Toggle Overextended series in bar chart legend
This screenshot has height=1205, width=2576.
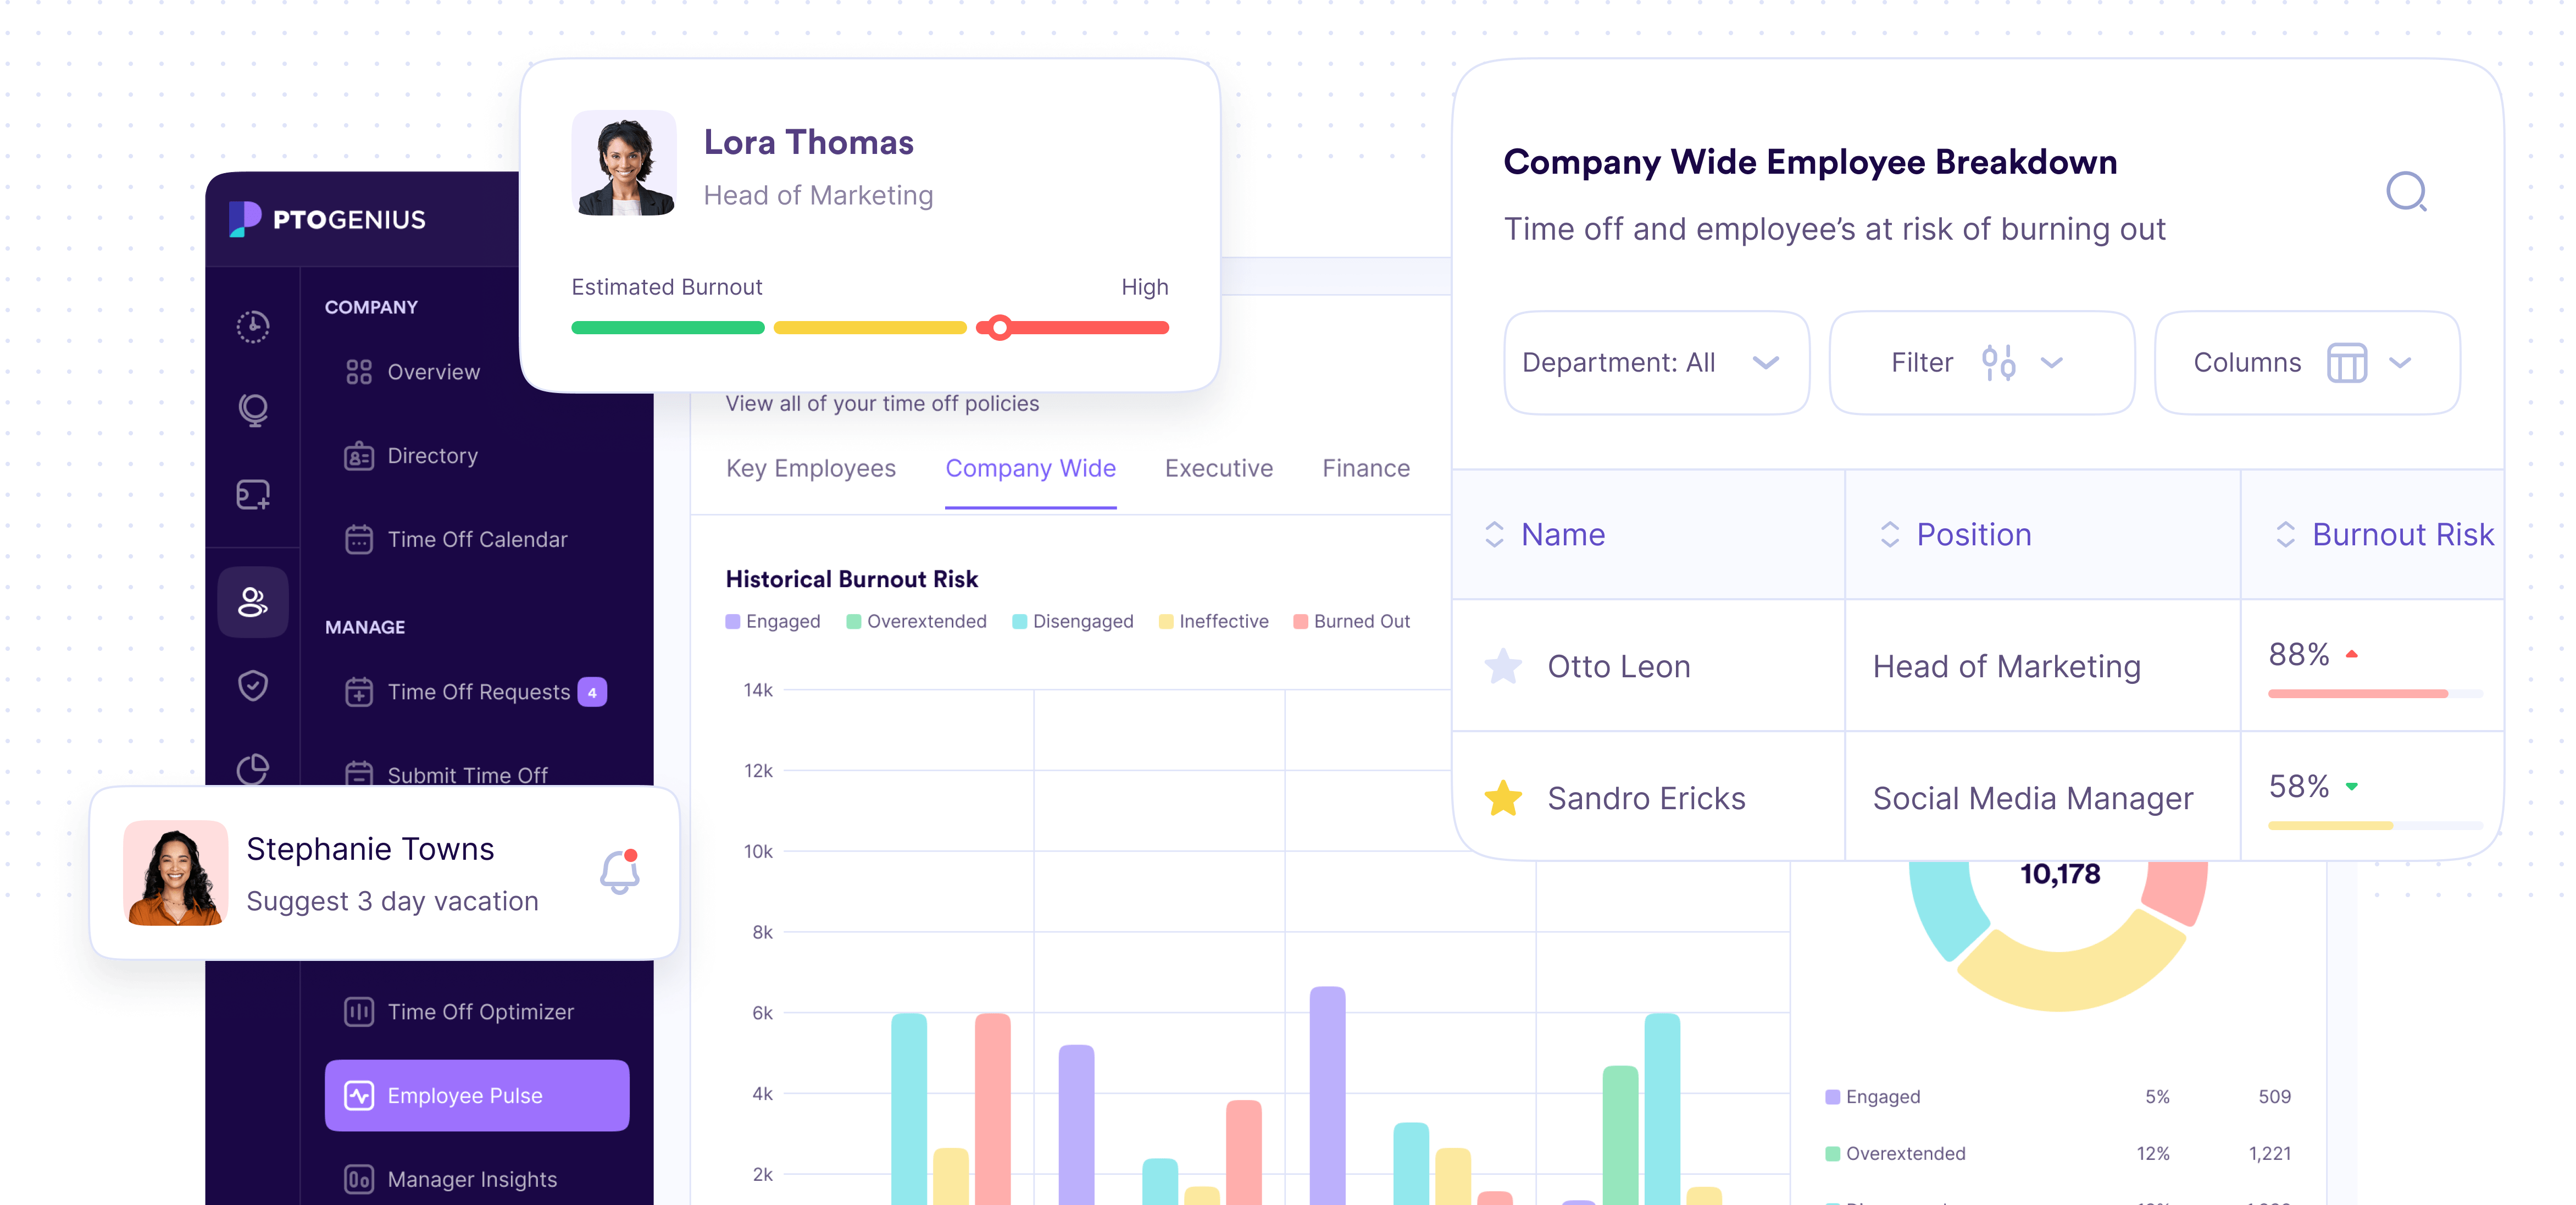click(x=916, y=622)
